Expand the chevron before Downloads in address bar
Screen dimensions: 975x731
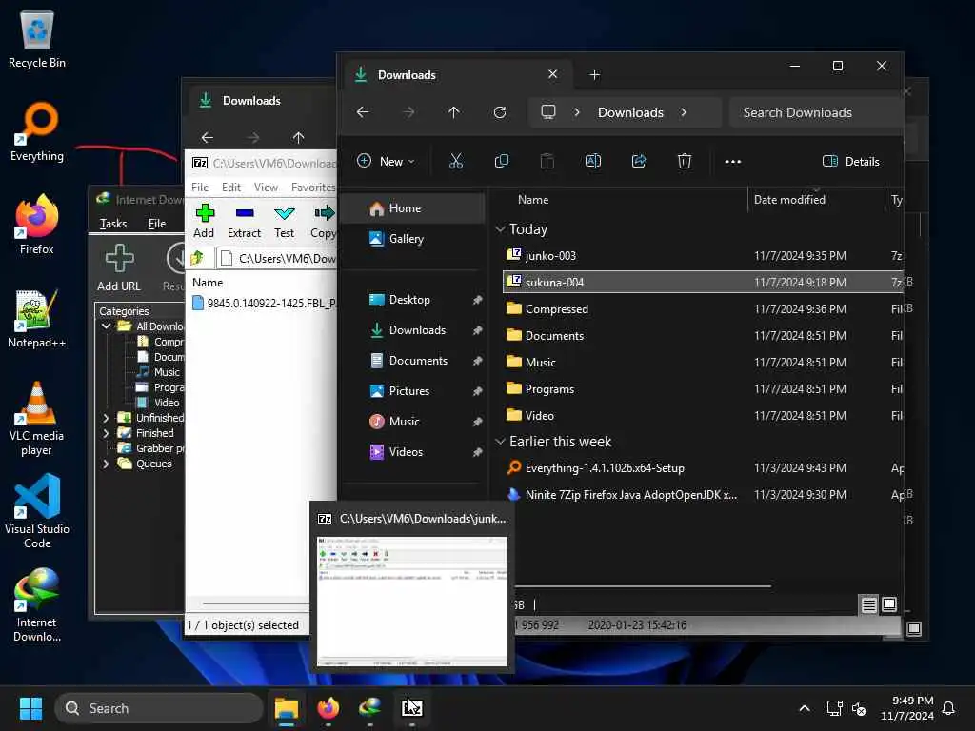point(577,112)
